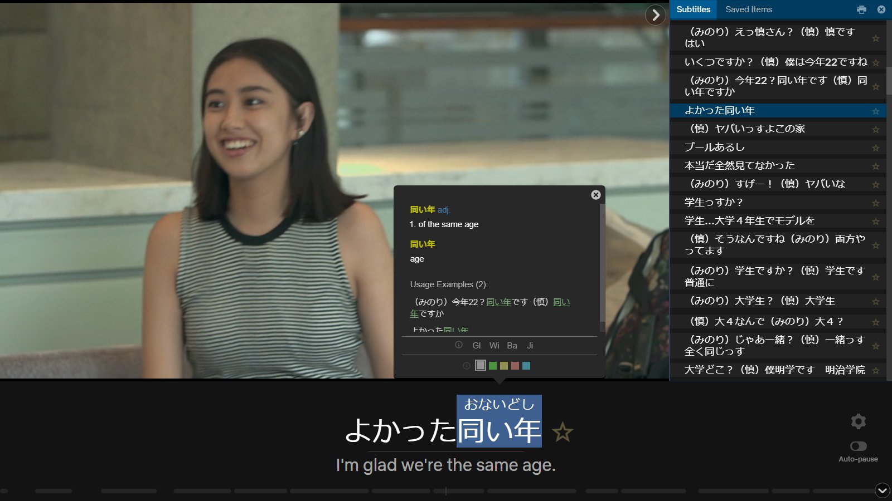The height and width of the screenshot is (501, 892).
Task: Click the highlighted word 同い年 in subtitle
Action: click(499, 431)
